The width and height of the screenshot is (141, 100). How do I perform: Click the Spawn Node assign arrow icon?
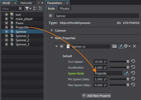[x=127, y=73]
